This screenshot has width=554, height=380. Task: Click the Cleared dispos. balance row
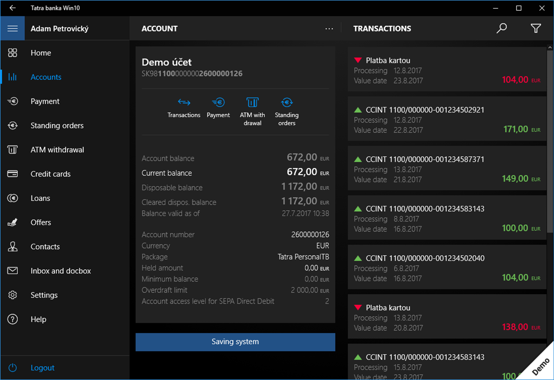point(235,202)
